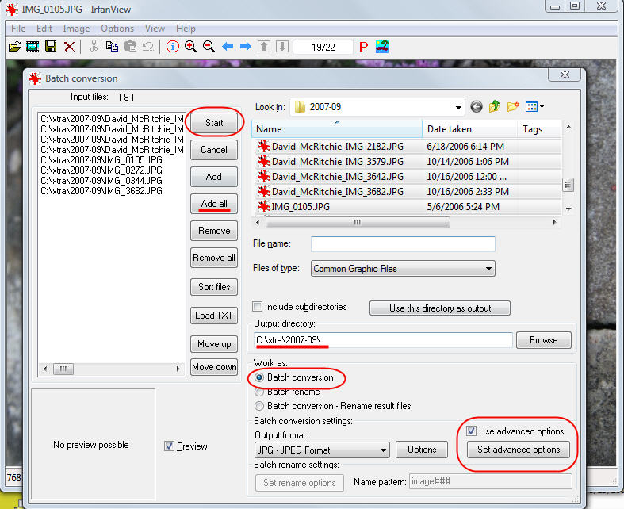Click the Browse button
This screenshot has height=509, width=624.
544,340
